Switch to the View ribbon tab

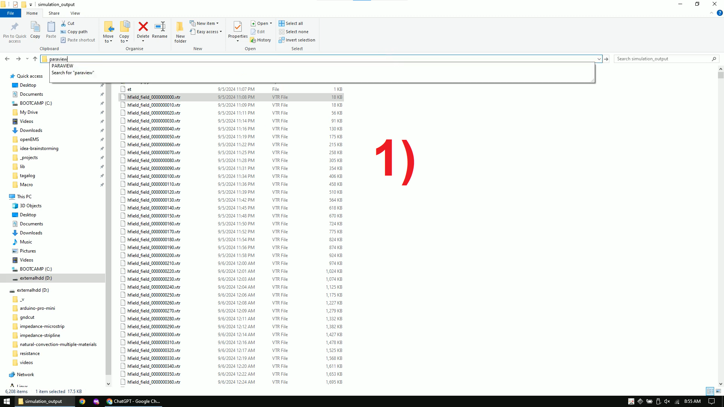click(75, 13)
